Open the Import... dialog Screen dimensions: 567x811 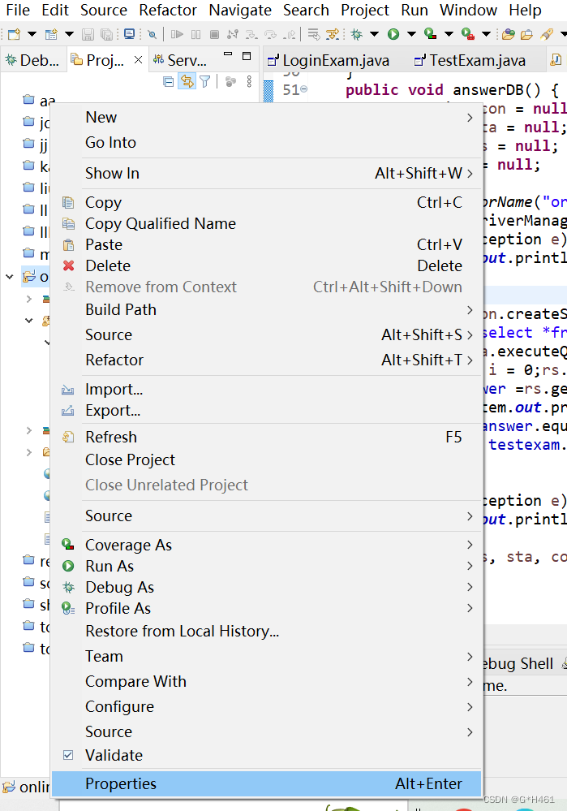[114, 389]
